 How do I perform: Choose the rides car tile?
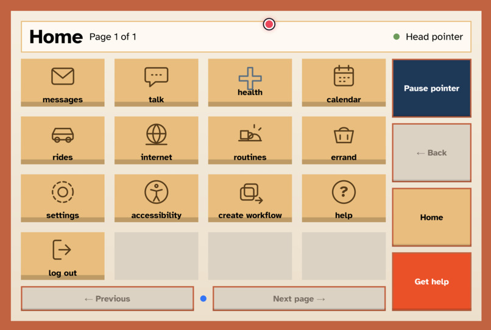pyautogui.click(x=63, y=140)
